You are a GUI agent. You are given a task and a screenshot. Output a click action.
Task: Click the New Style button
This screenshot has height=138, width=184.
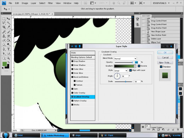click(x=165, y=63)
